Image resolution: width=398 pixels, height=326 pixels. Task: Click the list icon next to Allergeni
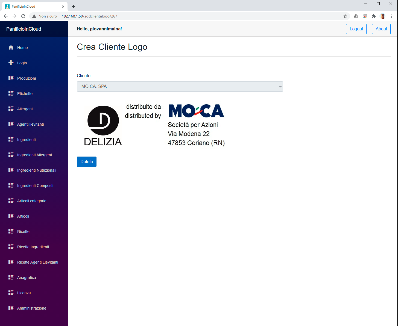[x=11, y=109]
